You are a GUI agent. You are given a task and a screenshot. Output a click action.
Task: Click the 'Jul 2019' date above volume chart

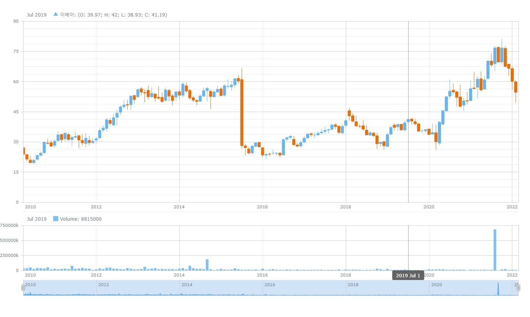point(37,219)
